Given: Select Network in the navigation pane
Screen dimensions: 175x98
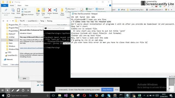Looking at the screenshot, I should 10,59.
